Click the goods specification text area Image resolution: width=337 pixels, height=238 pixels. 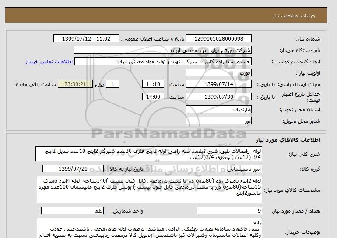(x=149, y=190)
